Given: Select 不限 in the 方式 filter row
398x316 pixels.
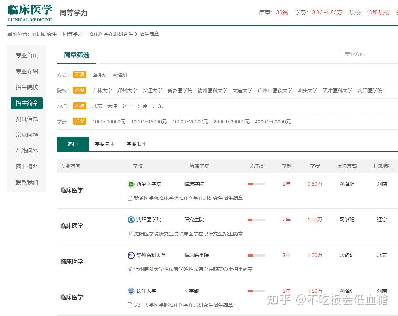Looking at the screenshot, I should (x=80, y=75).
